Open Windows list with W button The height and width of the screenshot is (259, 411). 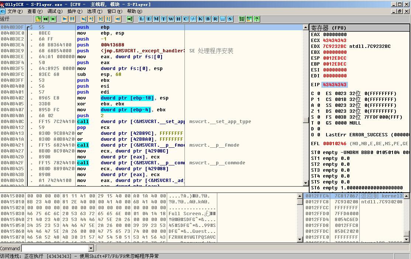tap(171, 19)
